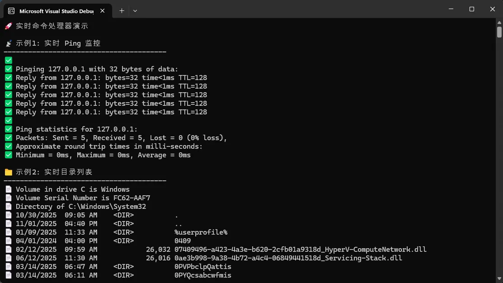The image size is (503, 283).
Task: Minimize the terminal window
Action: click(451, 9)
